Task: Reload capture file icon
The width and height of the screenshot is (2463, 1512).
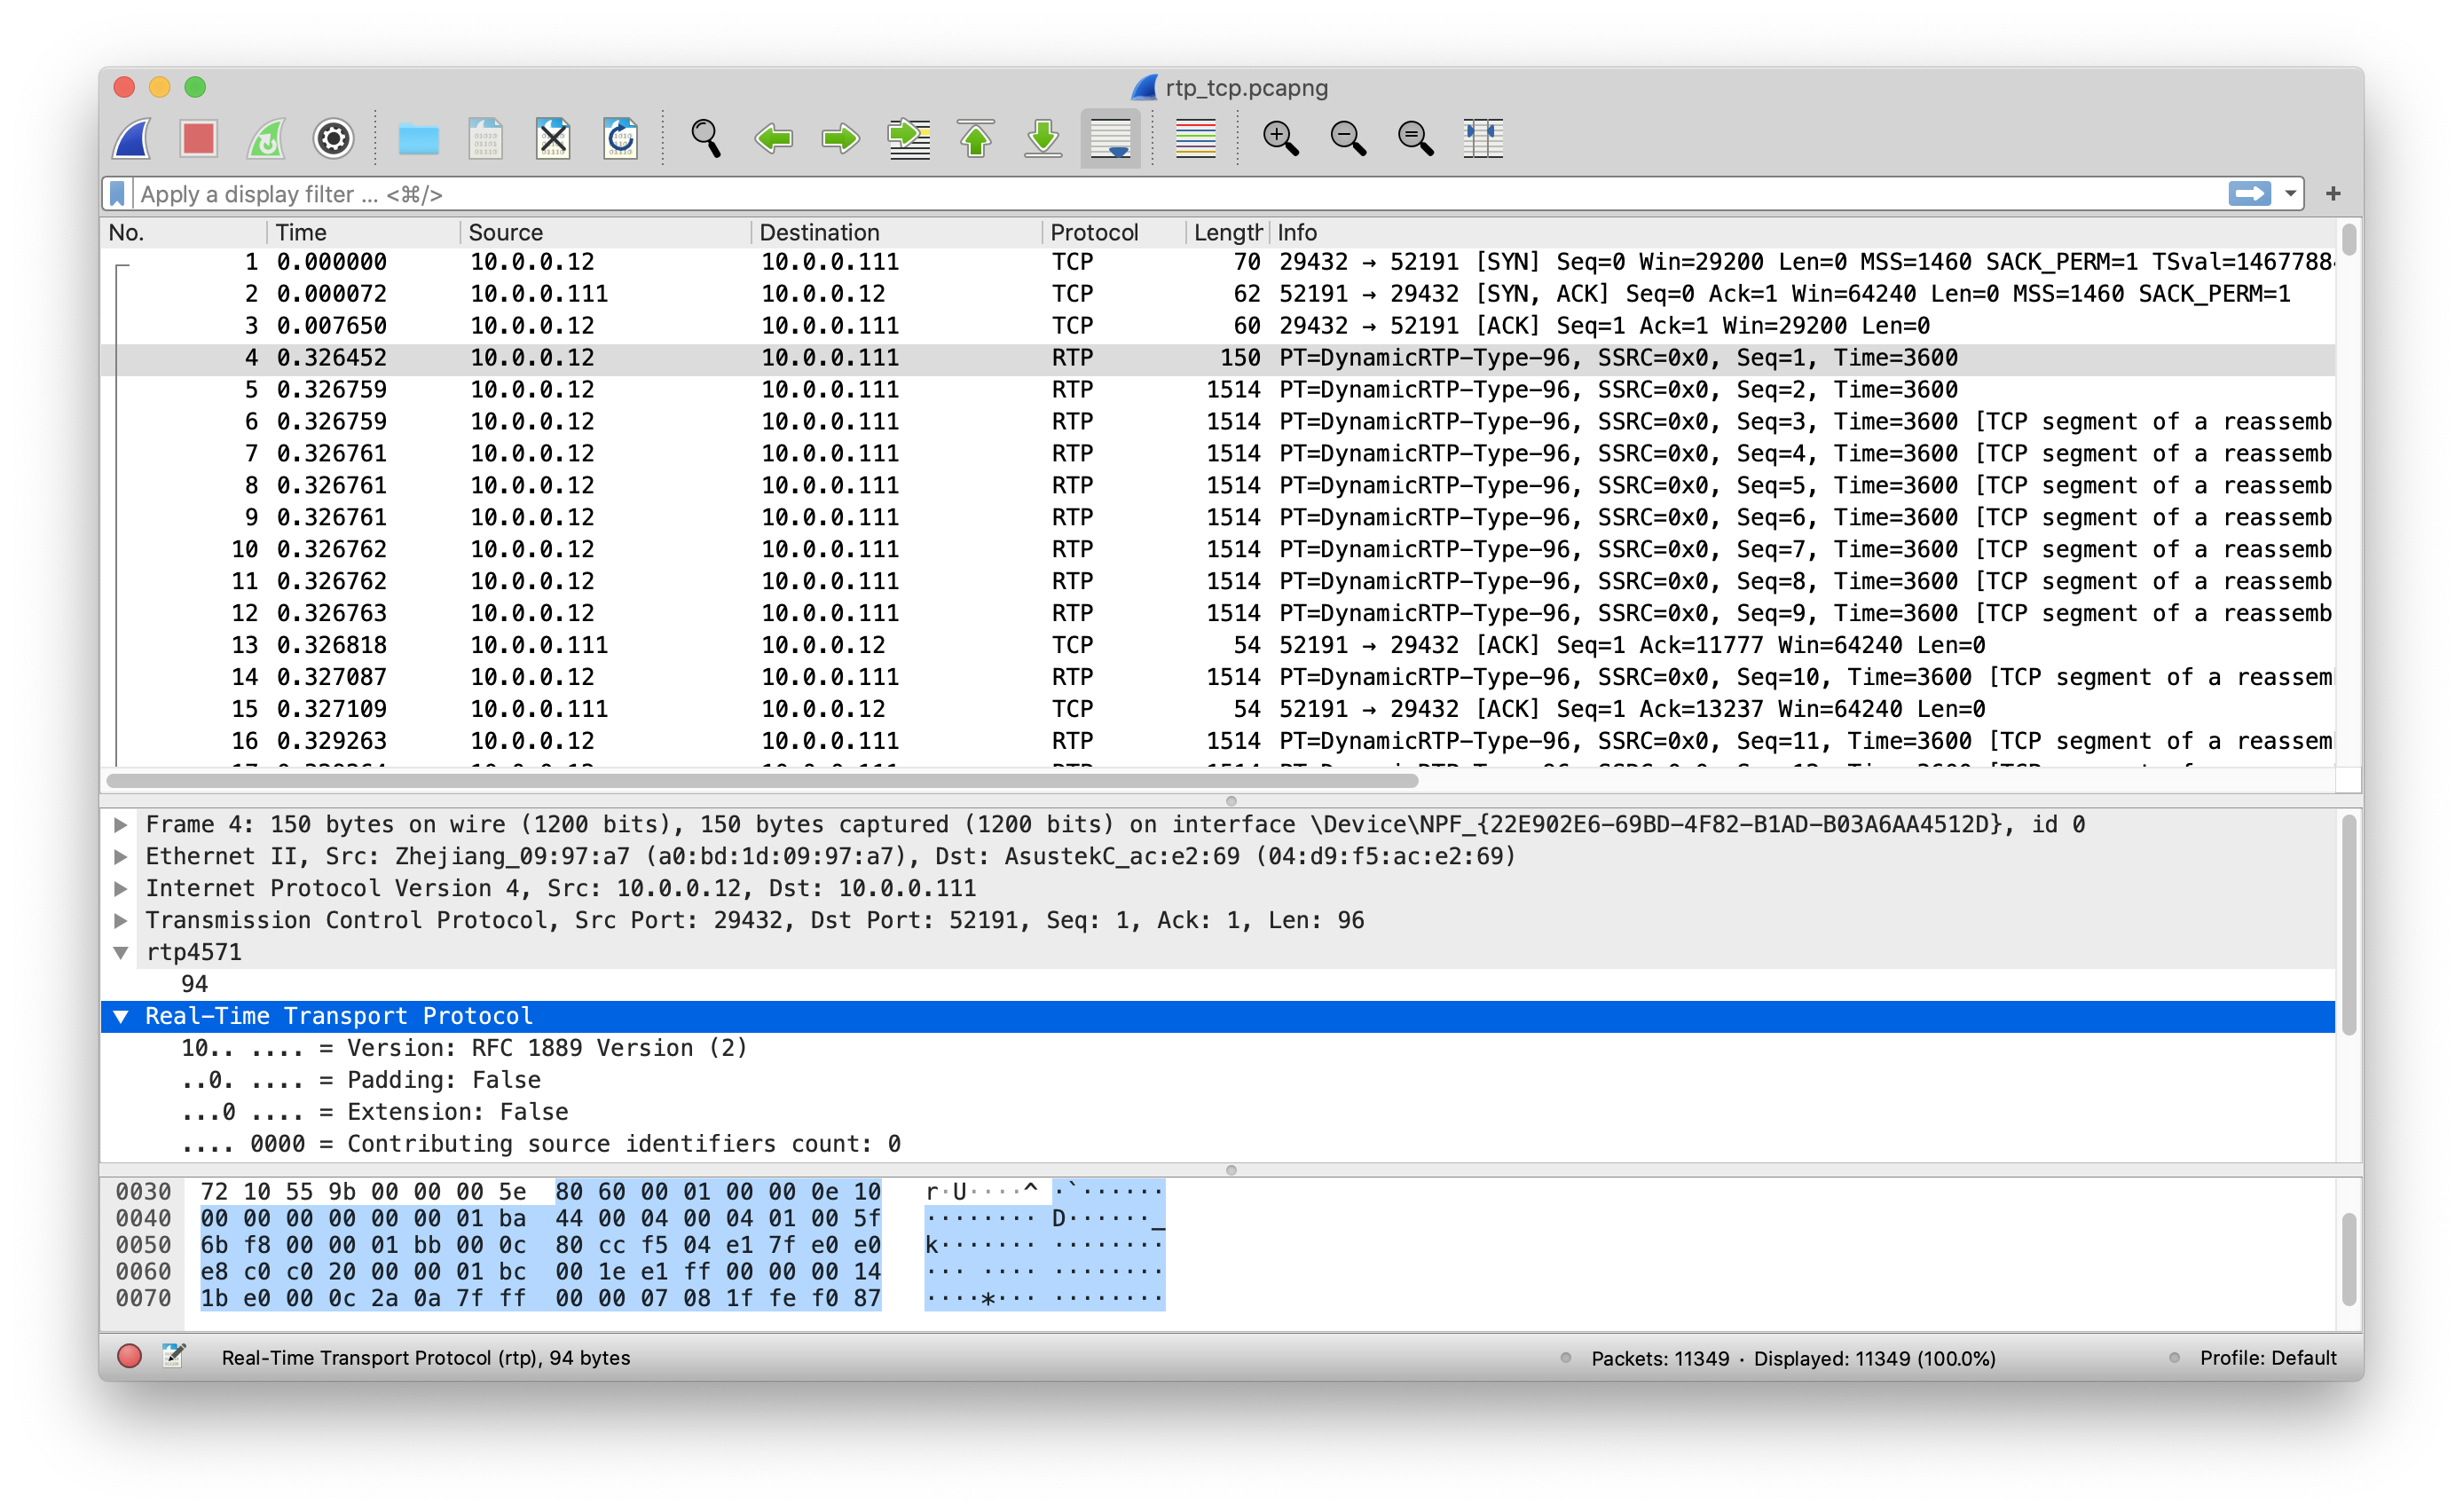Action: coord(621,138)
